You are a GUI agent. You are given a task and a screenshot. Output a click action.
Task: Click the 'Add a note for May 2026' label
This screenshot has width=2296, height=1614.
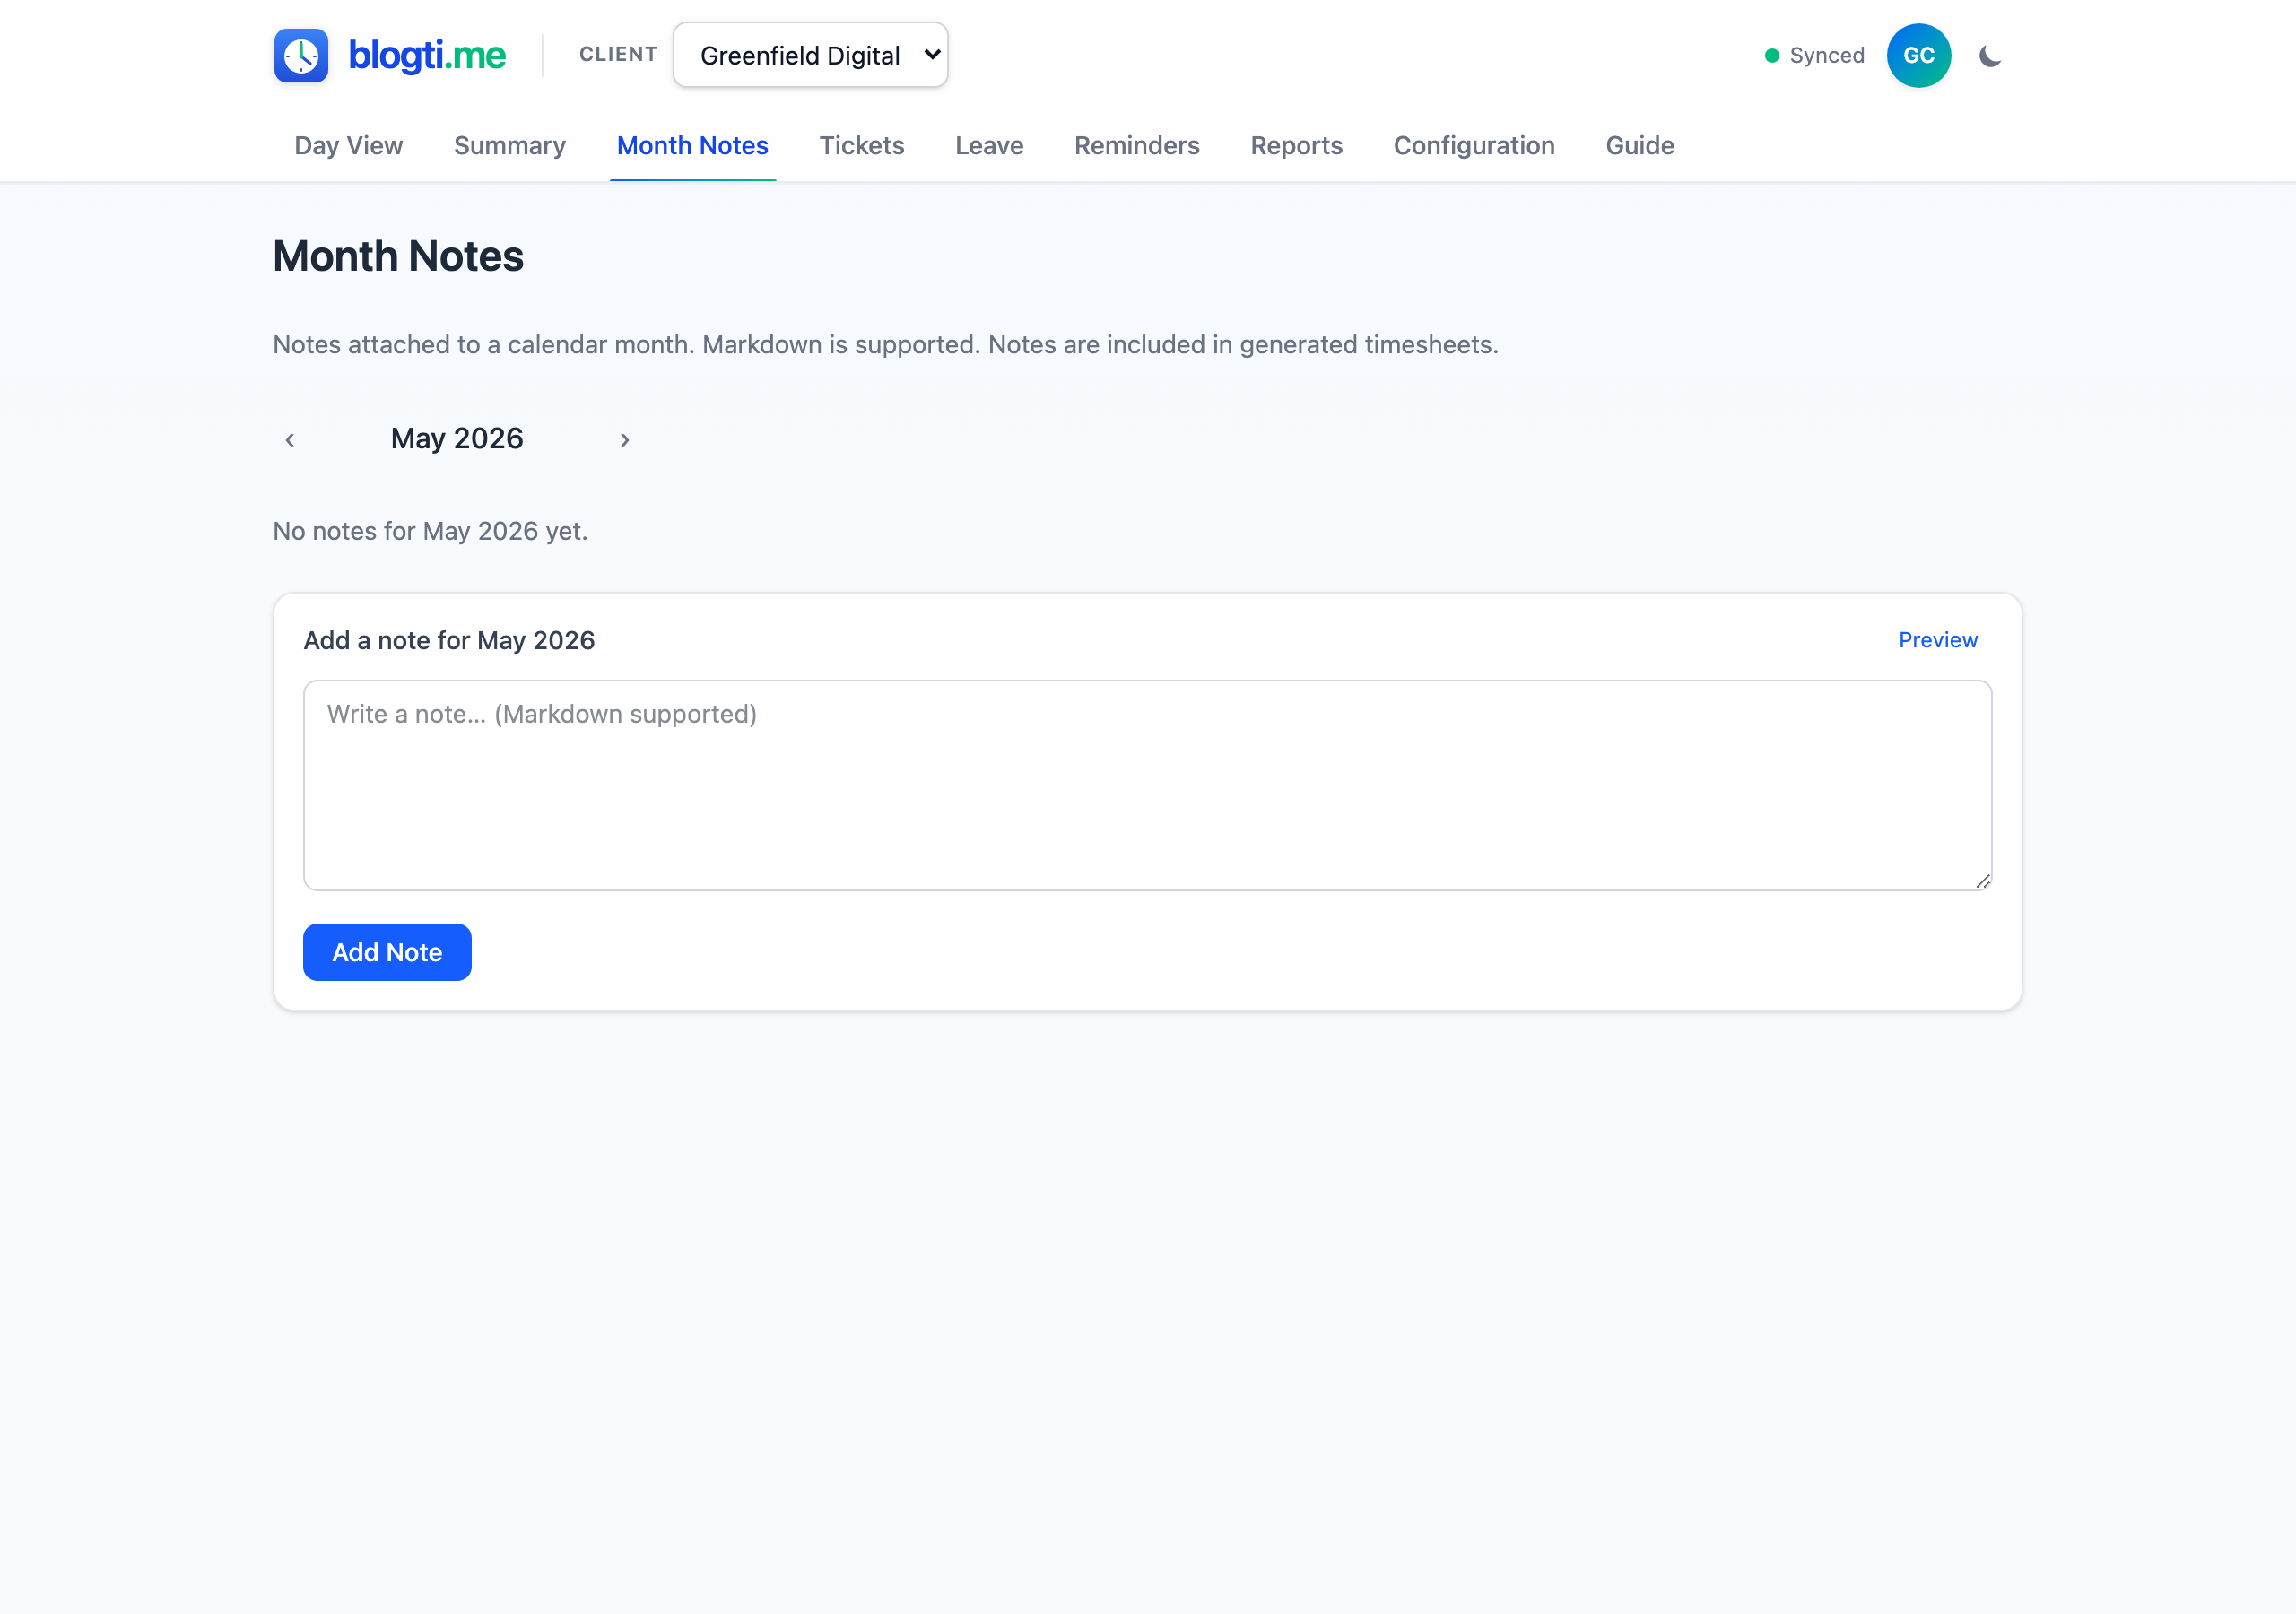tap(449, 640)
